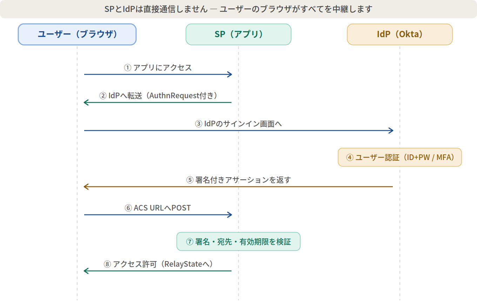This screenshot has width=477, height=306.
Task: Click the label ① アプリにアクセス
Action: [x=158, y=67]
